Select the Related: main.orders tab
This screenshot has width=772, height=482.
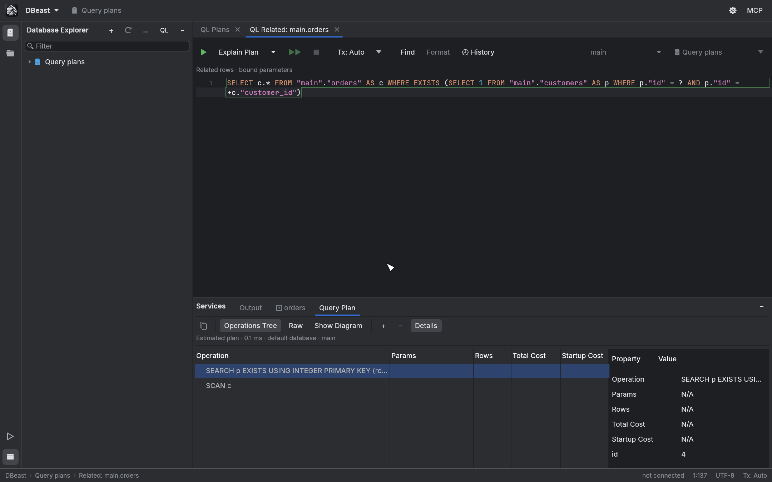[x=289, y=30]
